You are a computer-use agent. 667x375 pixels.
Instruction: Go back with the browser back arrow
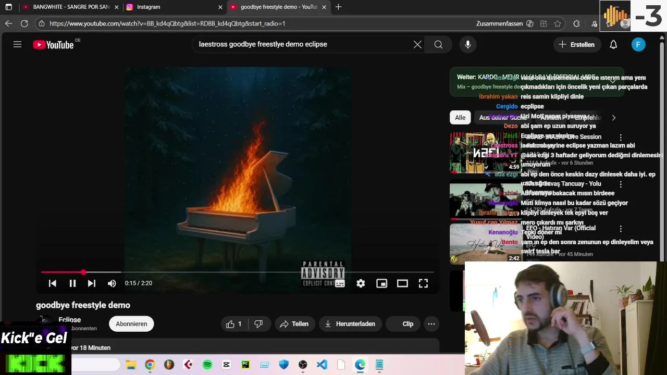tap(8, 23)
